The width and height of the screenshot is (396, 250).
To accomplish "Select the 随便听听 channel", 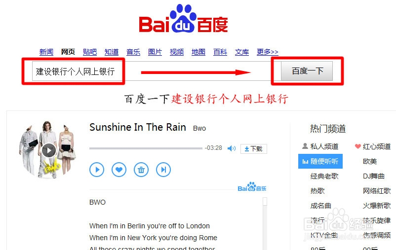I will click(x=320, y=161).
